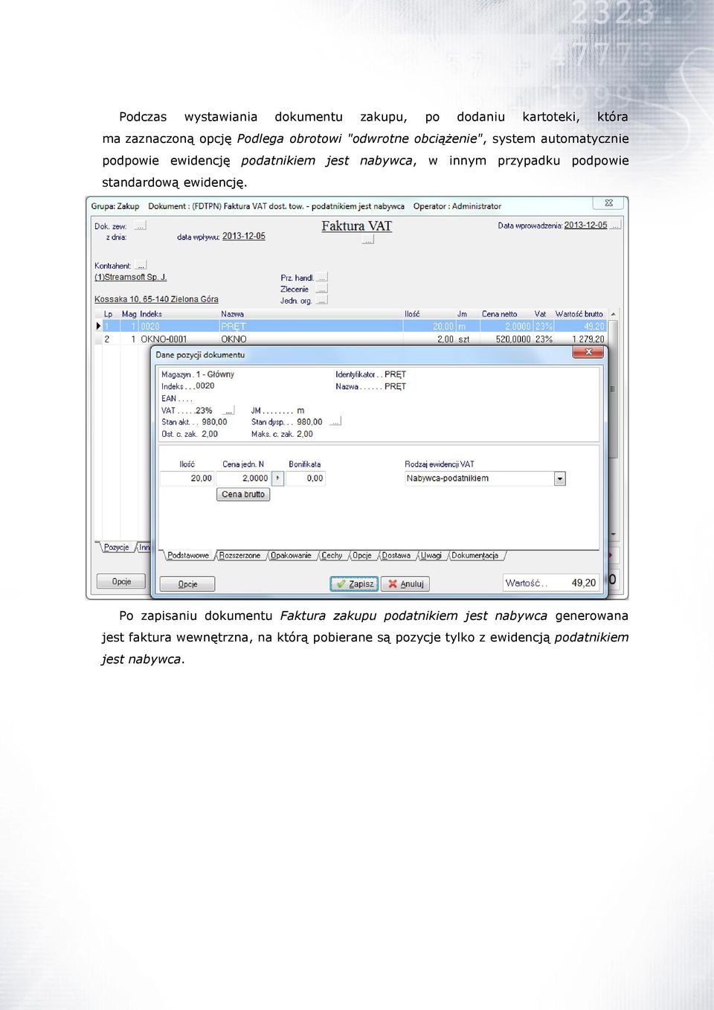Image resolution: width=714 pixels, height=1010 pixels.
Task: Select the Nabywca-podatnikiem combo box field
Action: [x=485, y=479]
